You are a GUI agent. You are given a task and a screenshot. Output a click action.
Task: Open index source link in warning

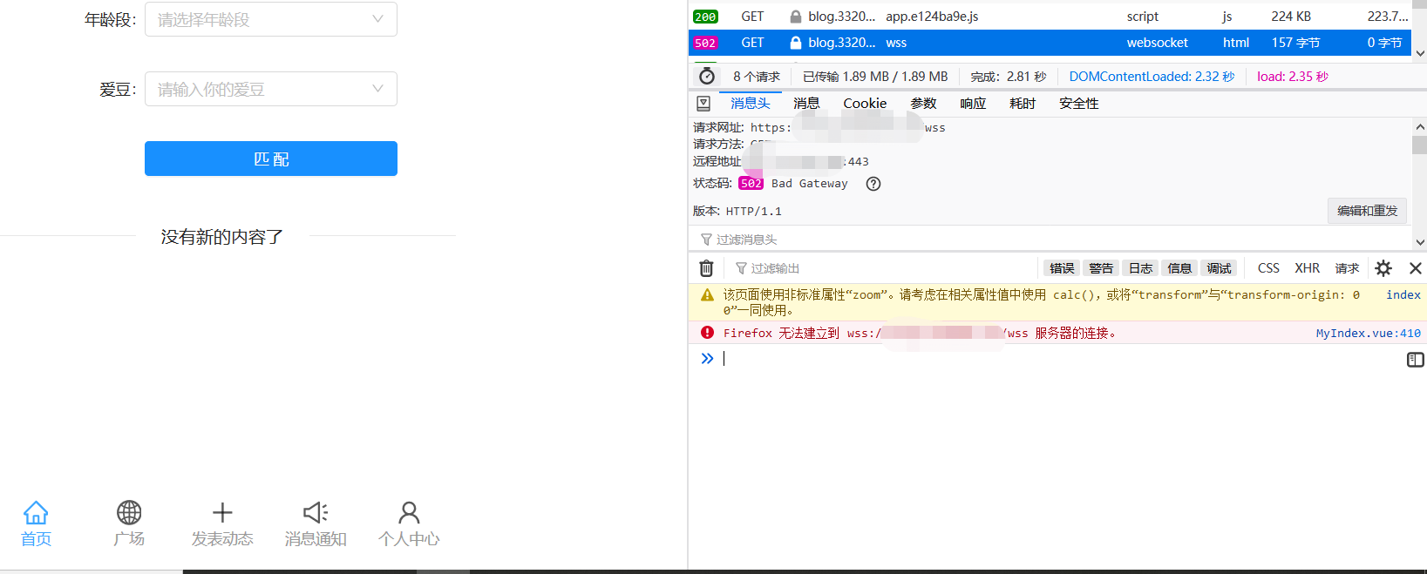point(1403,295)
